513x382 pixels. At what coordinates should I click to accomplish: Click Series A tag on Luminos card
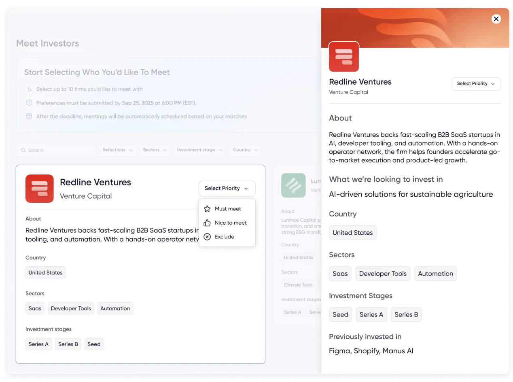tap(293, 312)
